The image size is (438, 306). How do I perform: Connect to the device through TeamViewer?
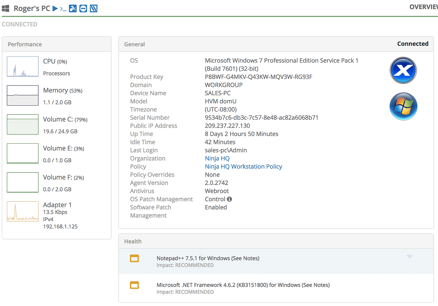coord(83,8)
